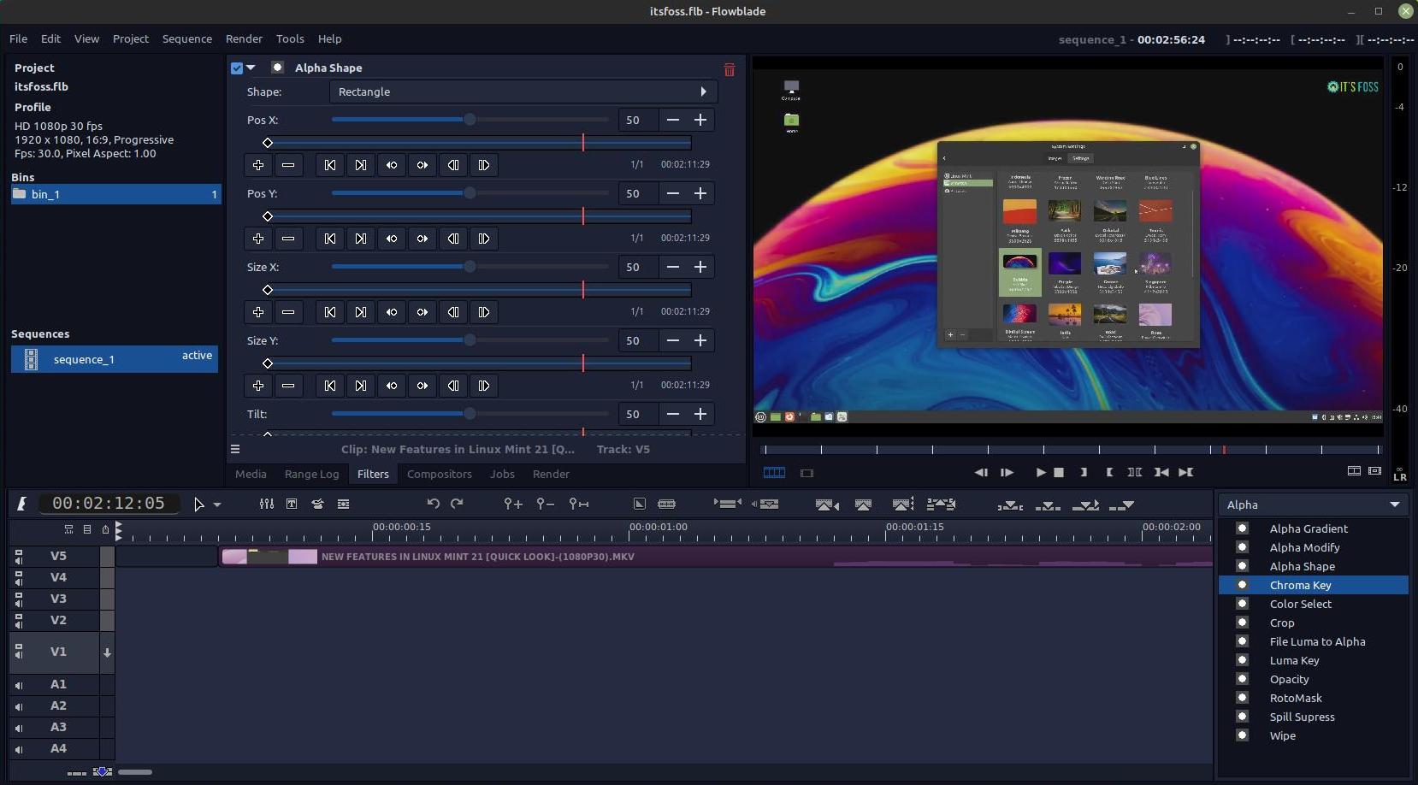
Task: Add keyframe for Pos X
Action: coord(258,165)
